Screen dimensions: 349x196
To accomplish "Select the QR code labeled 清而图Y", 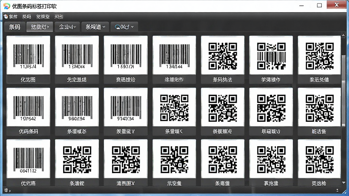I will [x=125, y=163].
